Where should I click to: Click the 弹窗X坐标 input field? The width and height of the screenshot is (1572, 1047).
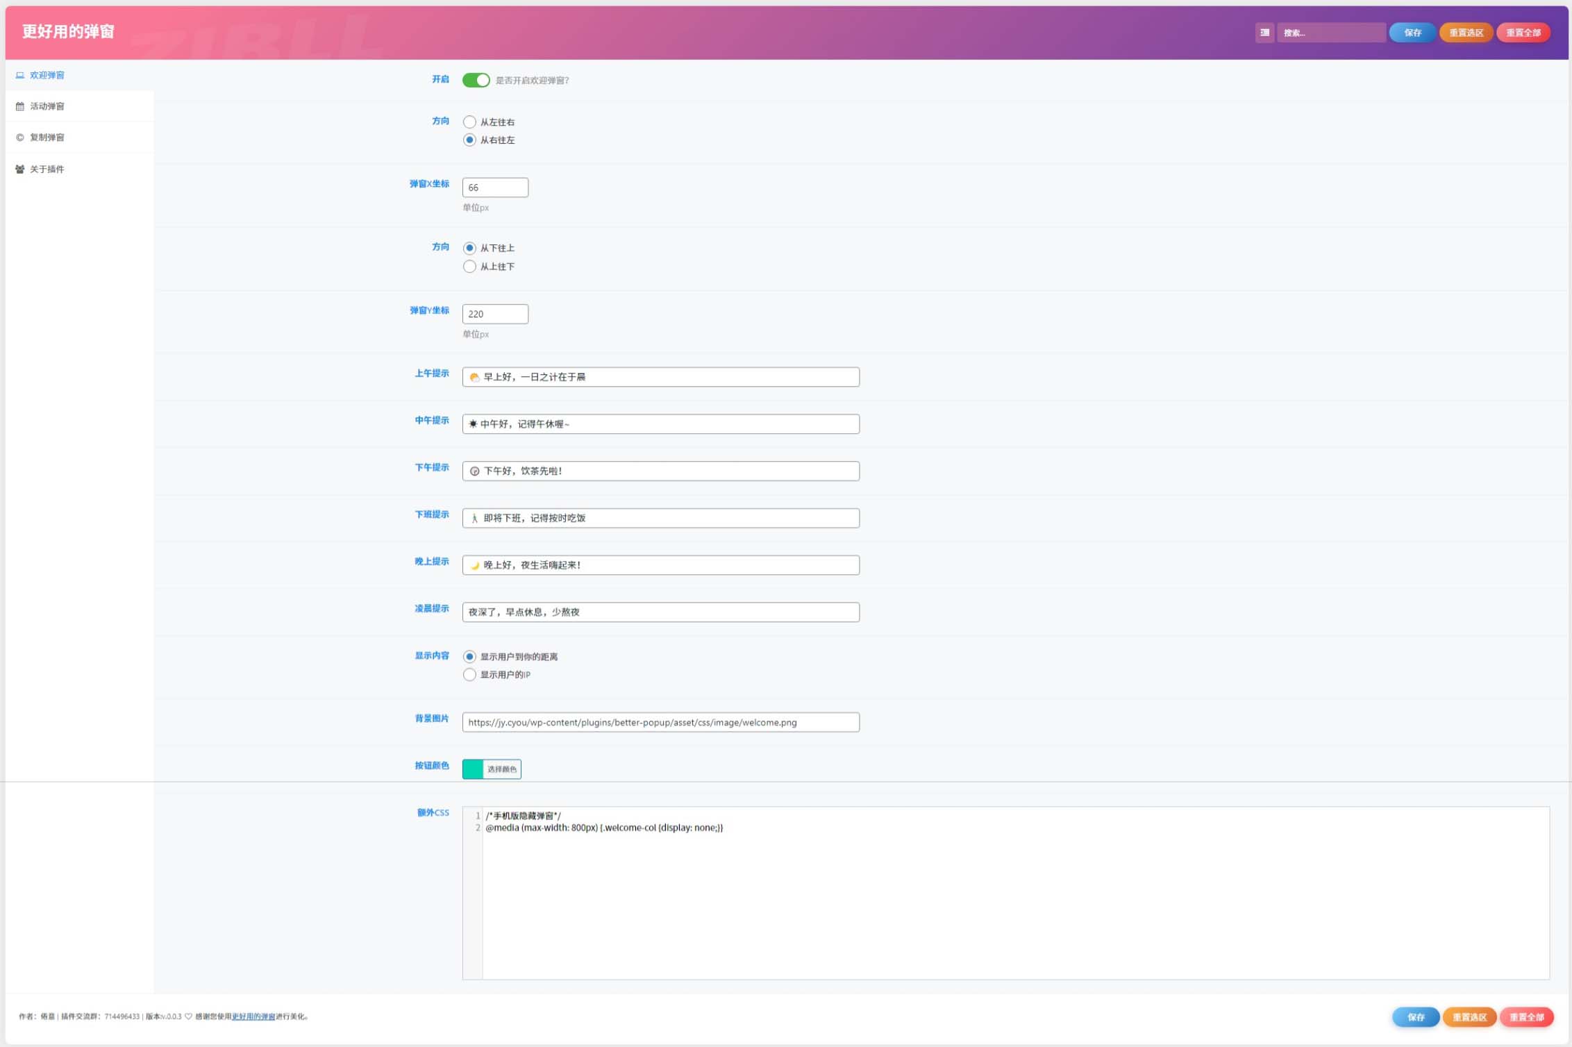(x=495, y=187)
